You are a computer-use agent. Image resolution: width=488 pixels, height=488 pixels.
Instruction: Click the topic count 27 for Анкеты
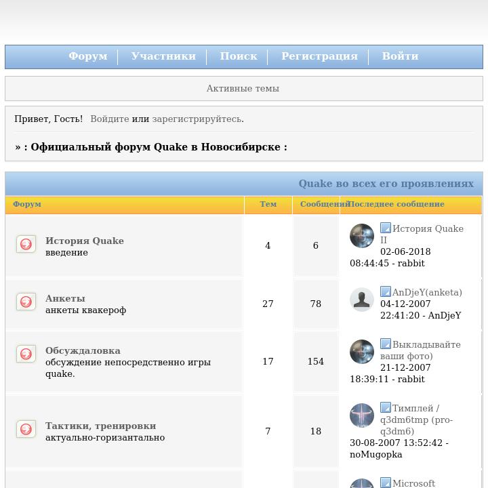tap(268, 304)
